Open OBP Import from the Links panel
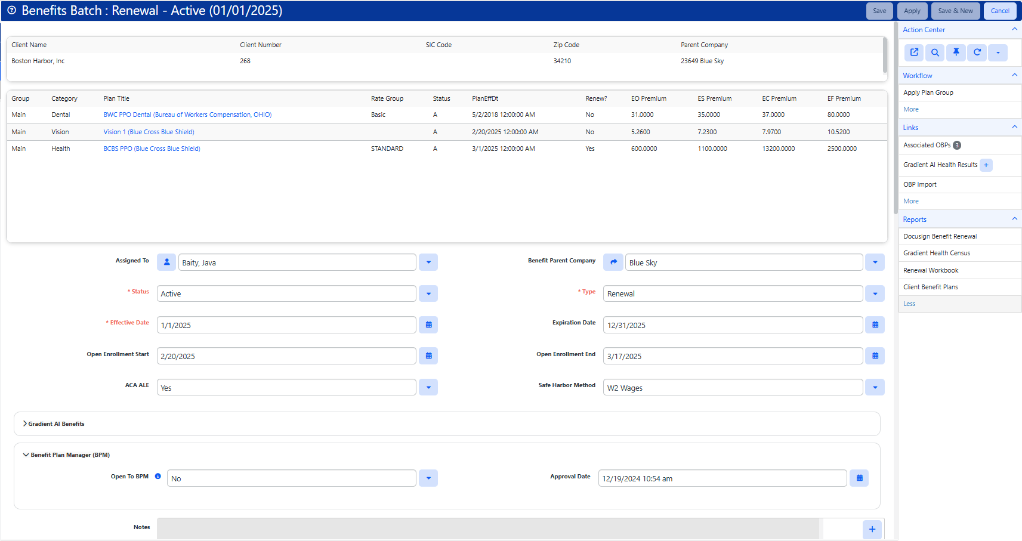Viewport: 1022px width, 541px height. click(x=919, y=184)
